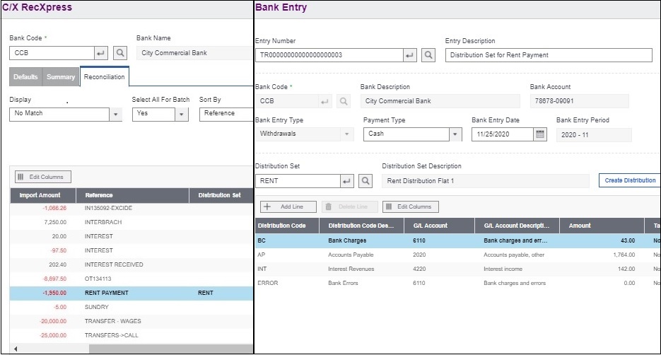Image resolution: width=661 pixels, height=355 pixels.
Task: Switch to the Defaults tab
Action: tap(25, 77)
